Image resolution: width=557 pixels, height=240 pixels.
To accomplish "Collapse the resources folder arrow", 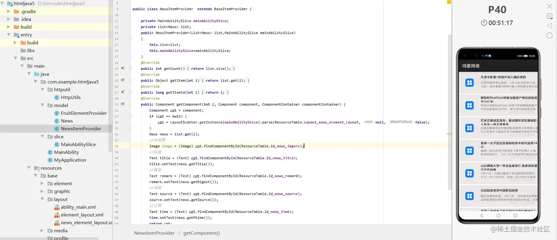I will [x=29, y=168].
